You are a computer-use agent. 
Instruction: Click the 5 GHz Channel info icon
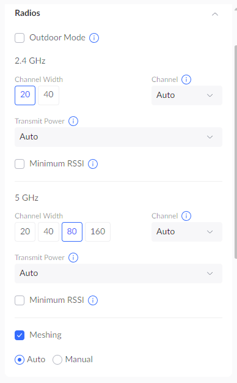pyautogui.click(x=186, y=216)
